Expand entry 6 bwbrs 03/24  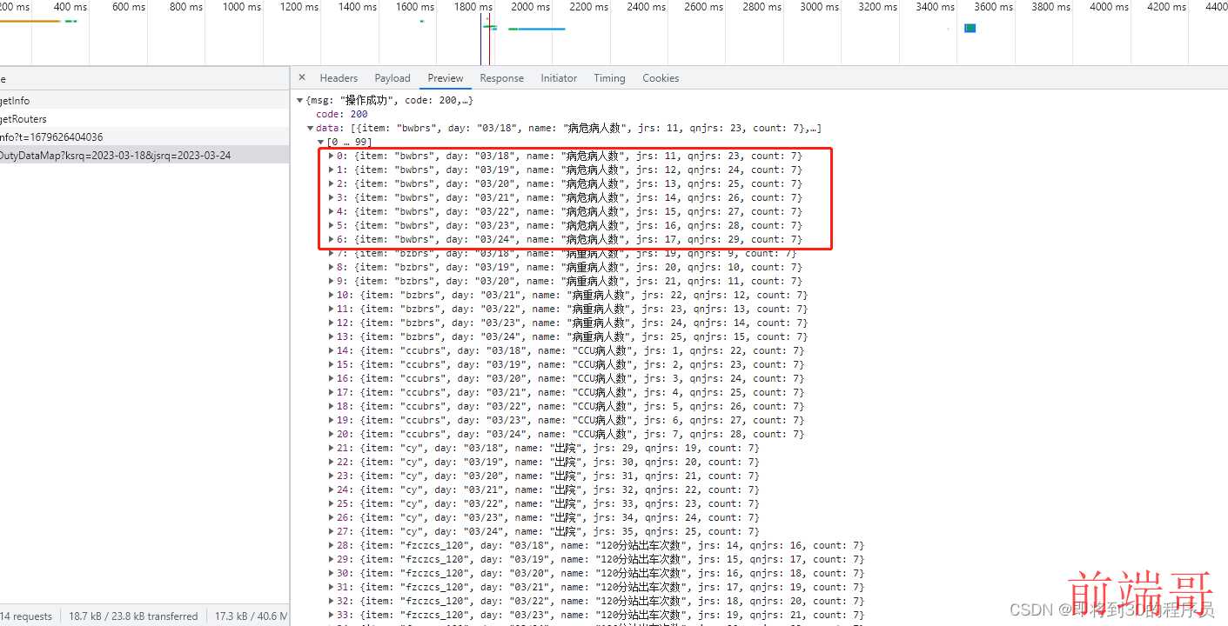coord(331,239)
